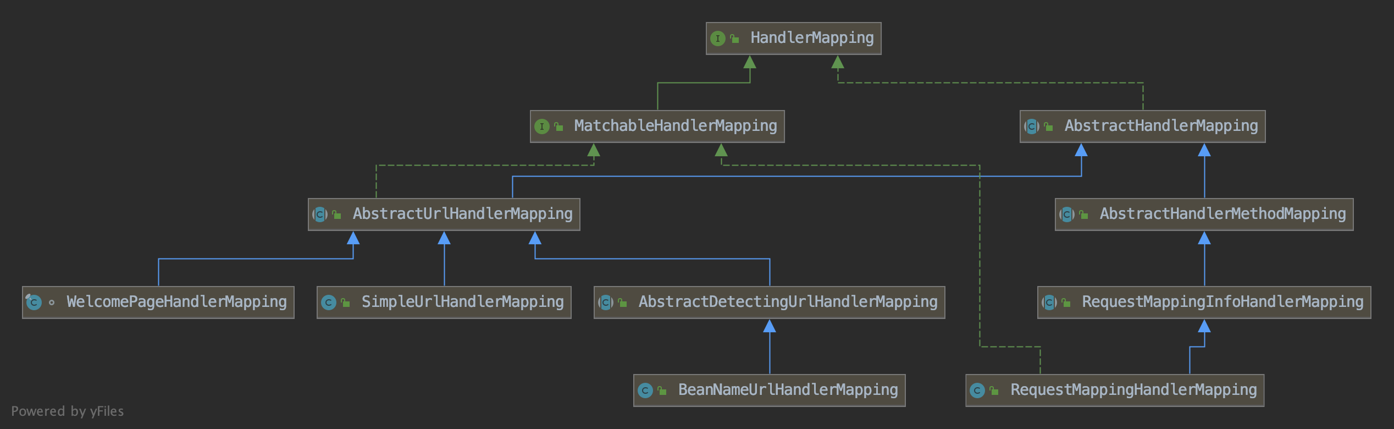Click the abstract class icon on AbstractUrlHandlerMapping
Viewport: 1394px width, 429px height.
(x=320, y=215)
